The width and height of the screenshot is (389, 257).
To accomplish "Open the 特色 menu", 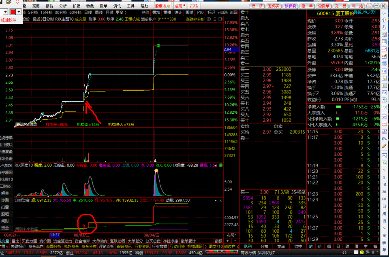I will [x=90, y=6].
